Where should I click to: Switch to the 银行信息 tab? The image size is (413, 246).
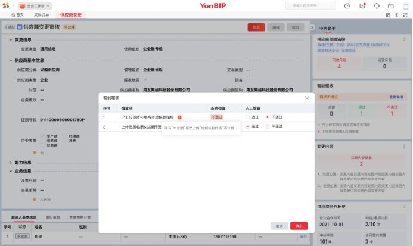click(x=54, y=217)
